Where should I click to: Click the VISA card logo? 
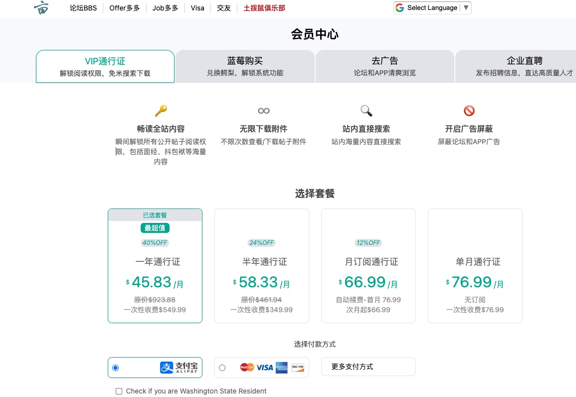click(264, 368)
